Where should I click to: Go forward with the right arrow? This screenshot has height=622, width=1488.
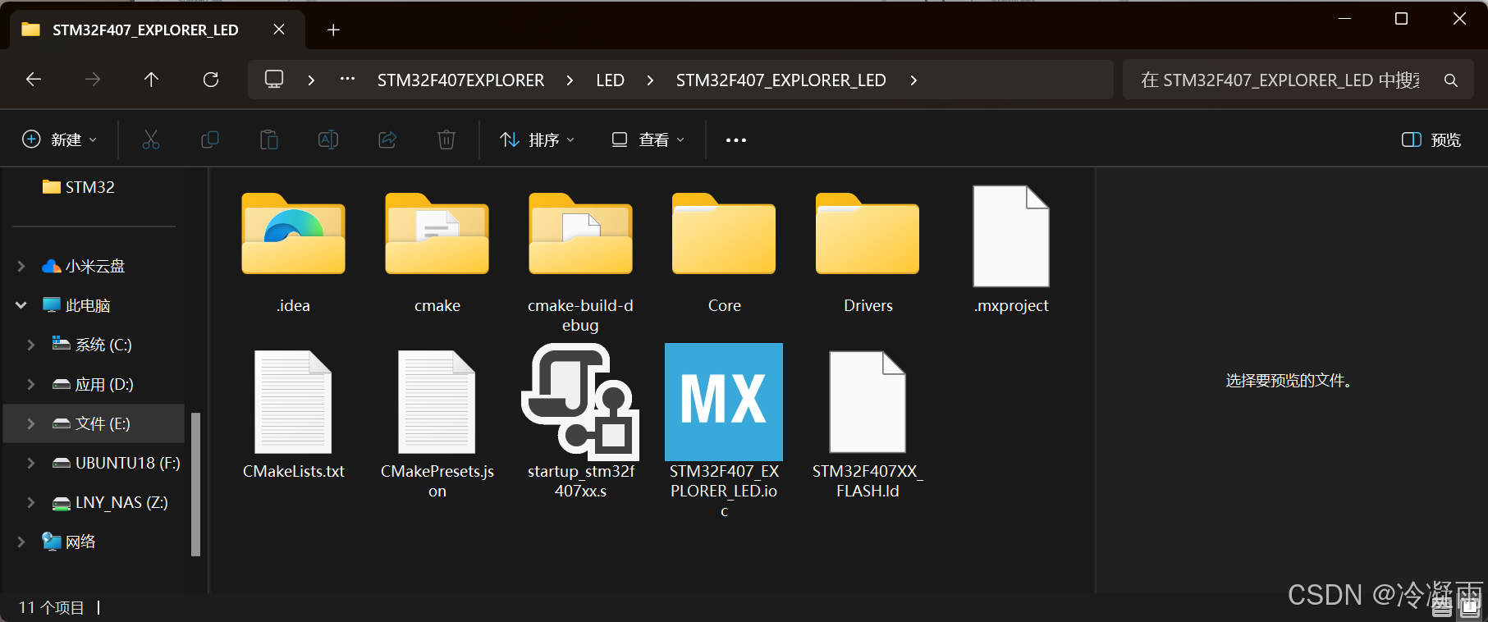point(93,80)
